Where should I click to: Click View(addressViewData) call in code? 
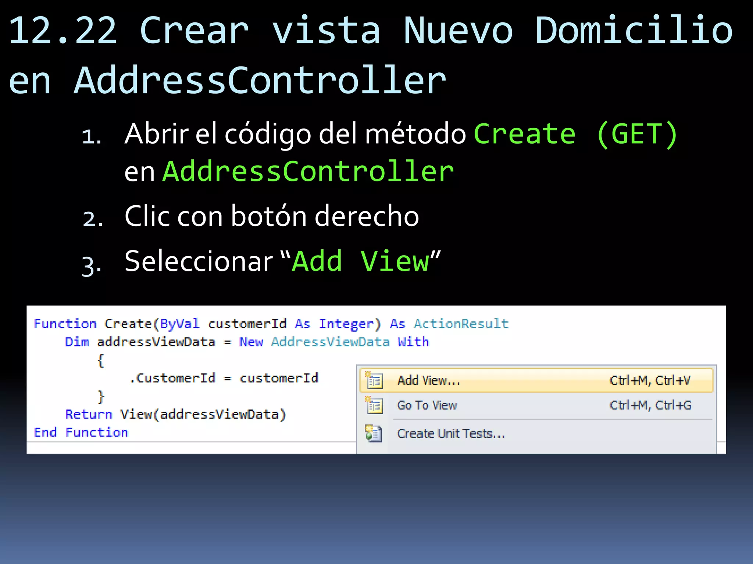(203, 414)
